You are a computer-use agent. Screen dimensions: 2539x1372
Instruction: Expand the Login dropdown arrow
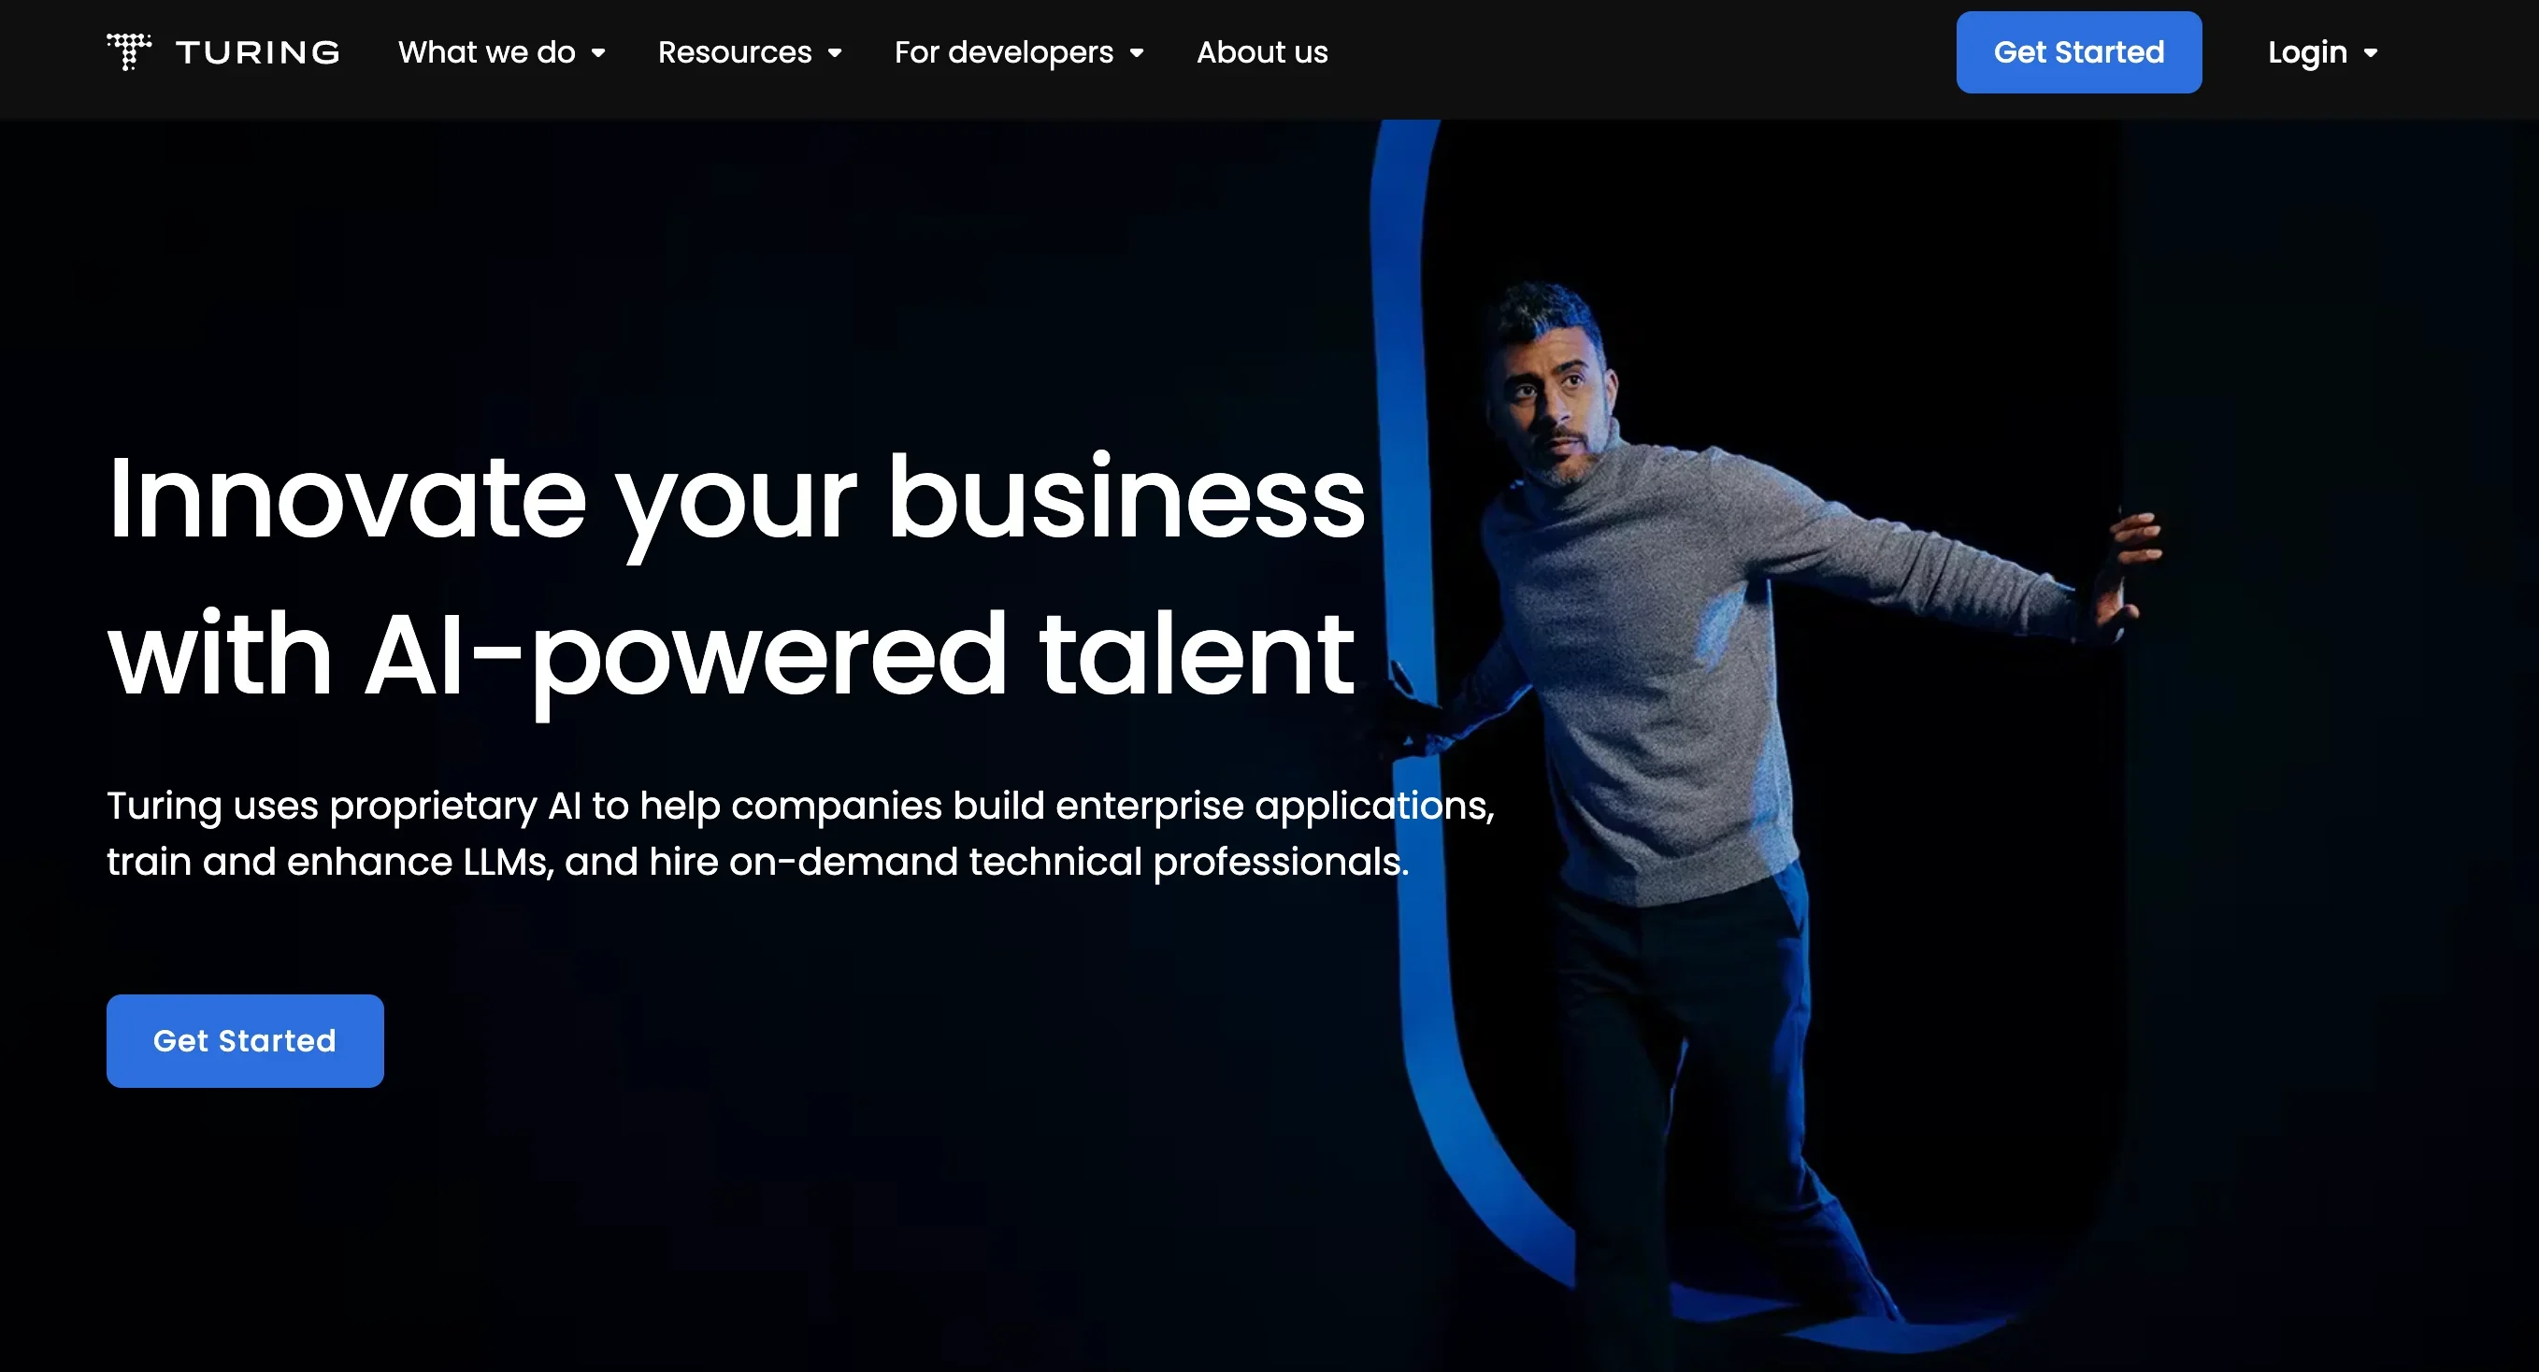[2371, 53]
